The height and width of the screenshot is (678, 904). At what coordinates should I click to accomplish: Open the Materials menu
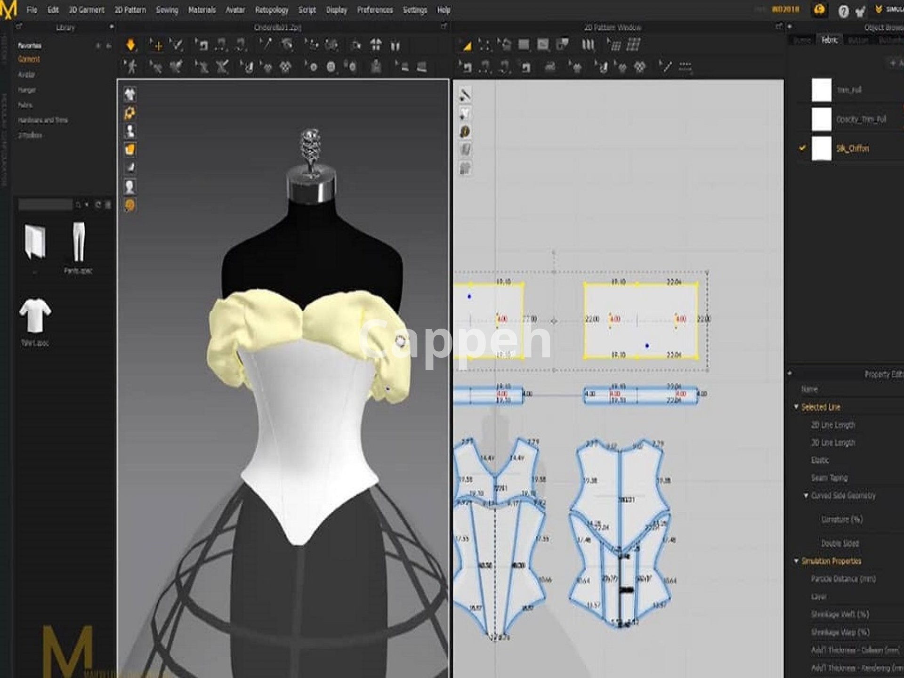click(x=202, y=10)
